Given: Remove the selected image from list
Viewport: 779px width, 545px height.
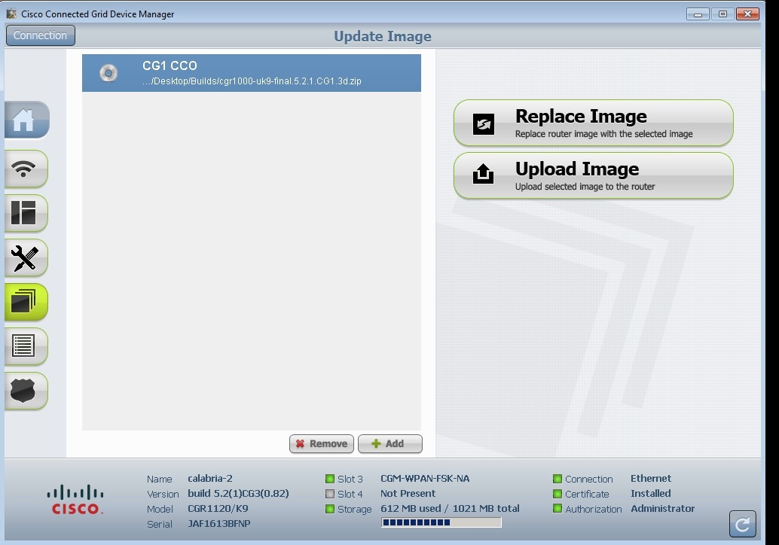Looking at the screenshot, I should click(x=322, y=443).
